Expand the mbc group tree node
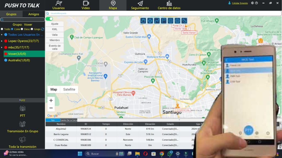The height and width of the screenshot is (158, 282). (x=2, y=47)
